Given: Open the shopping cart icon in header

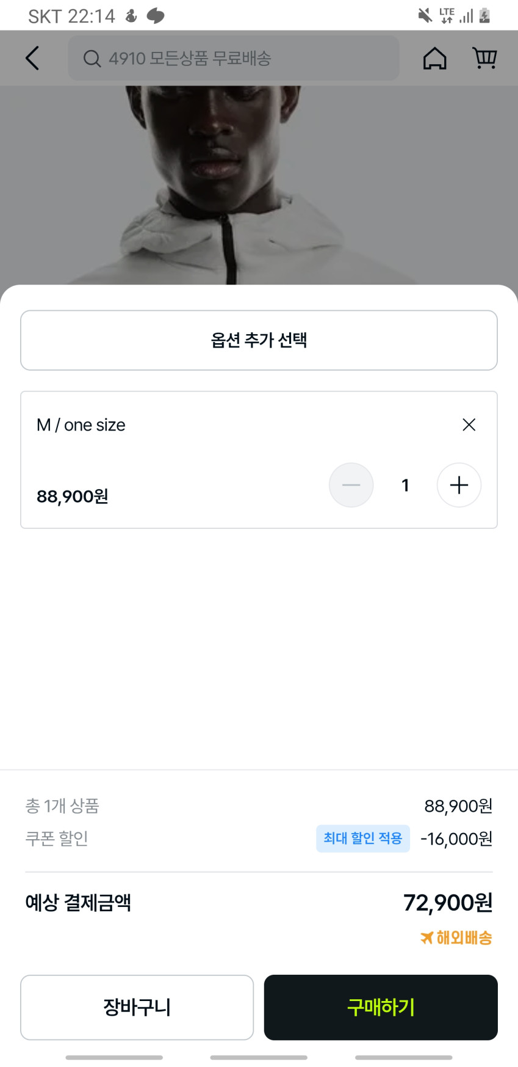Looking at the screenshot, I should click(x=484, y=59).
